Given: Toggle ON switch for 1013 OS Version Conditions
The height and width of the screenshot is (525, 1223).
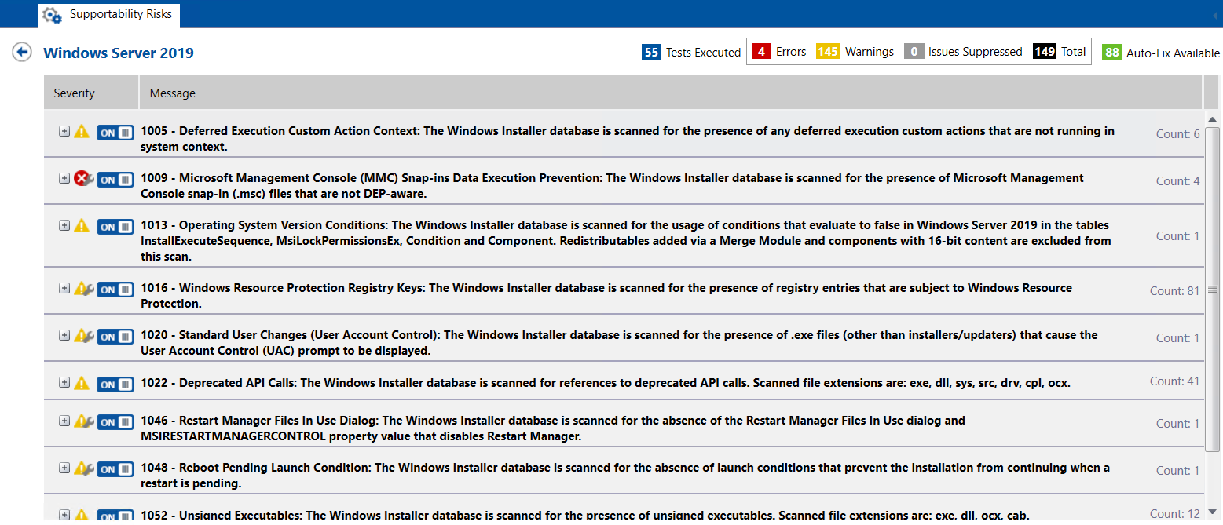Looking at the screenshot, I should pyautogui.click(x=115, y=227).
